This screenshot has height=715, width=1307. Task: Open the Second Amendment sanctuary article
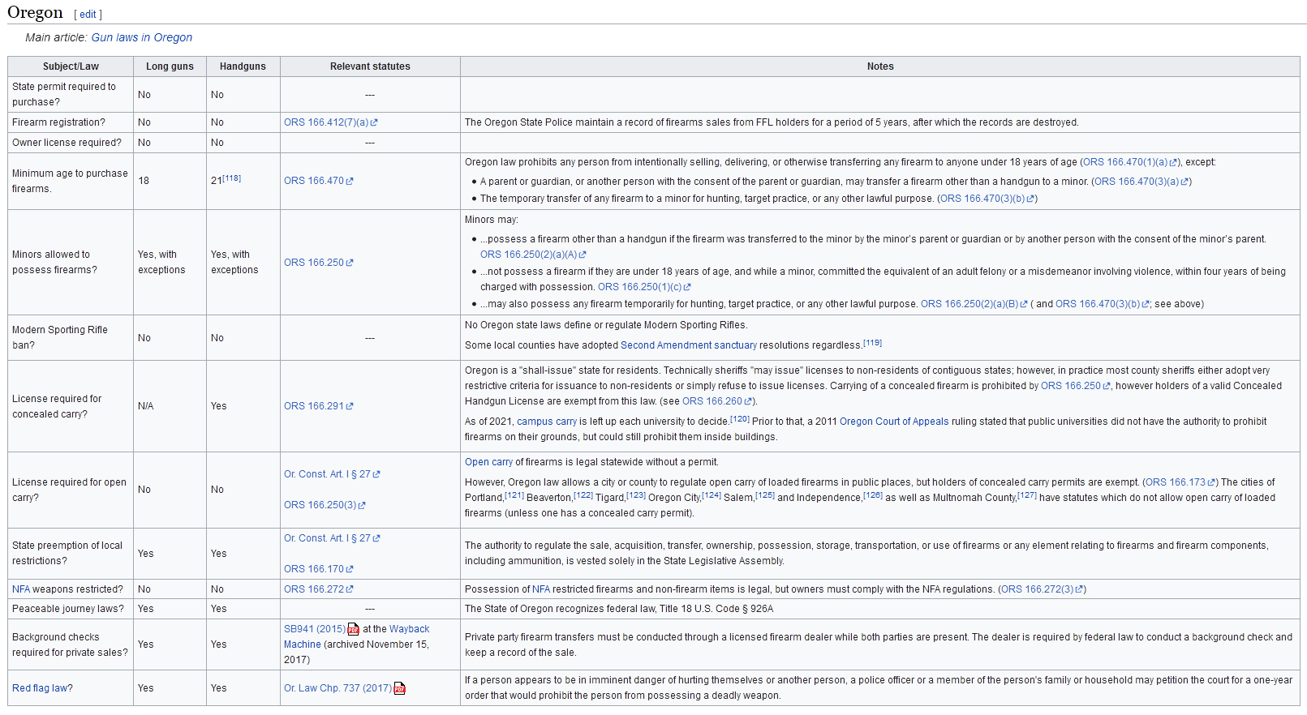[x=689, y=345]
